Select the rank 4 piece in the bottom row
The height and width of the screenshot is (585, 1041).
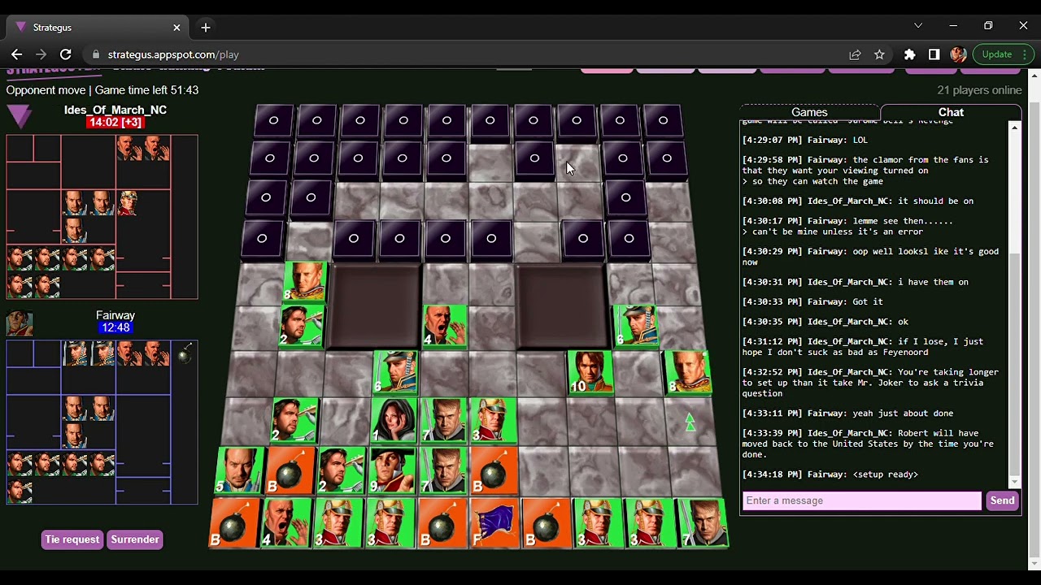tap(285, 522)
